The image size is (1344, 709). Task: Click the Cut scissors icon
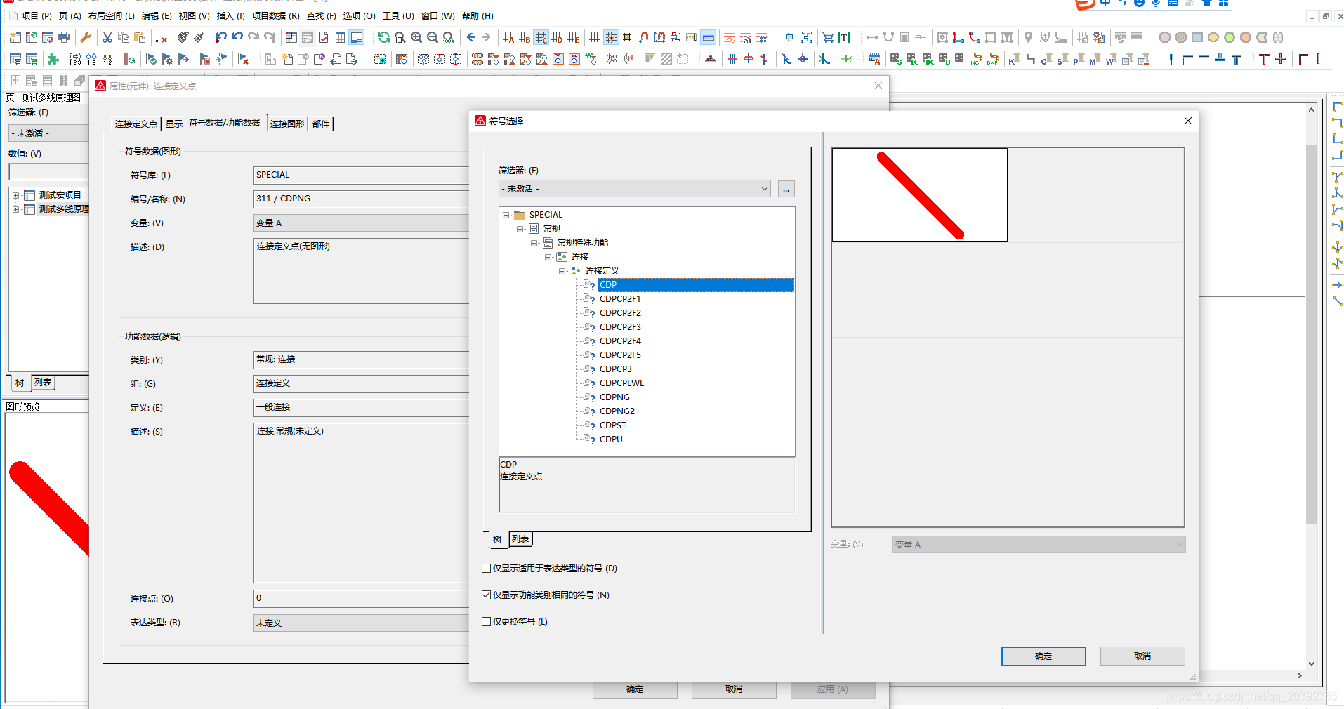tap(107, 37)
